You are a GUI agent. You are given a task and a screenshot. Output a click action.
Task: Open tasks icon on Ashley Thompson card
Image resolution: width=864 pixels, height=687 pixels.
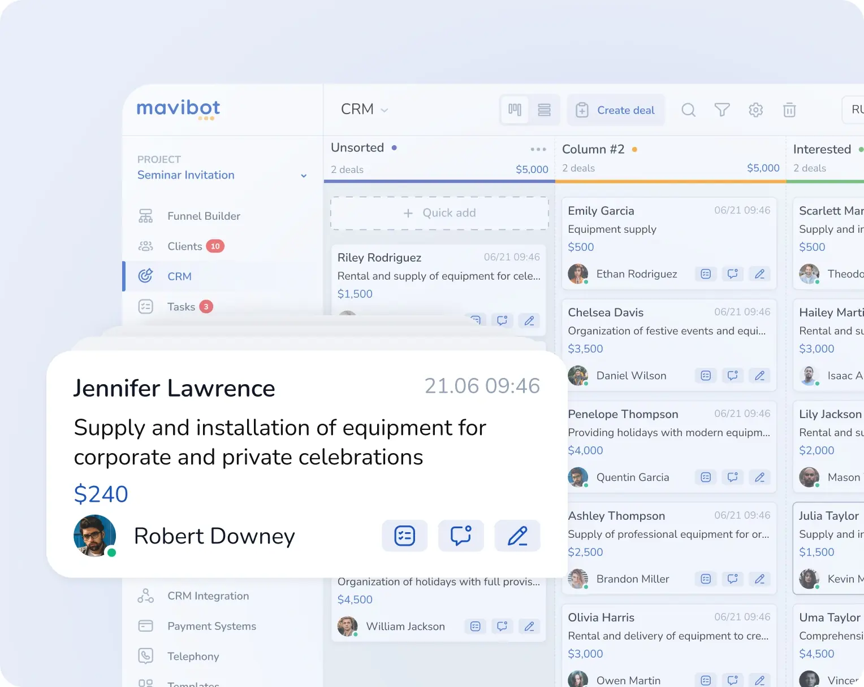[706, 579]
